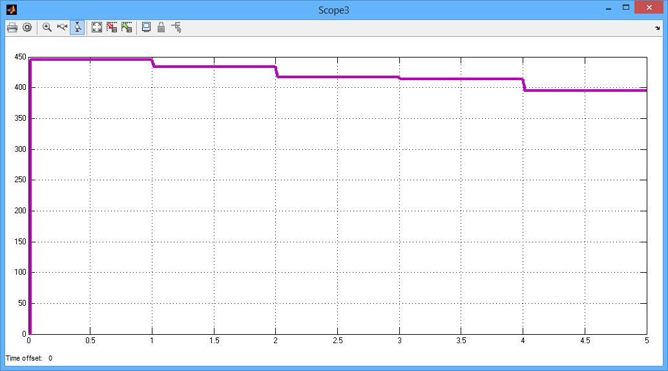668x371 pixels.
Task: Click the 4.5 x-axis label
Action: (585, 341)
